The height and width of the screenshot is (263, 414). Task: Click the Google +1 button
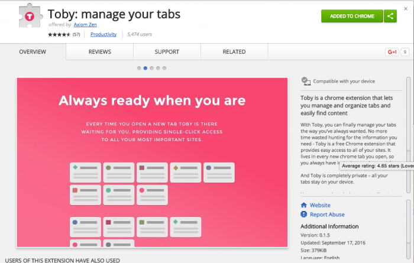[392, 52]
